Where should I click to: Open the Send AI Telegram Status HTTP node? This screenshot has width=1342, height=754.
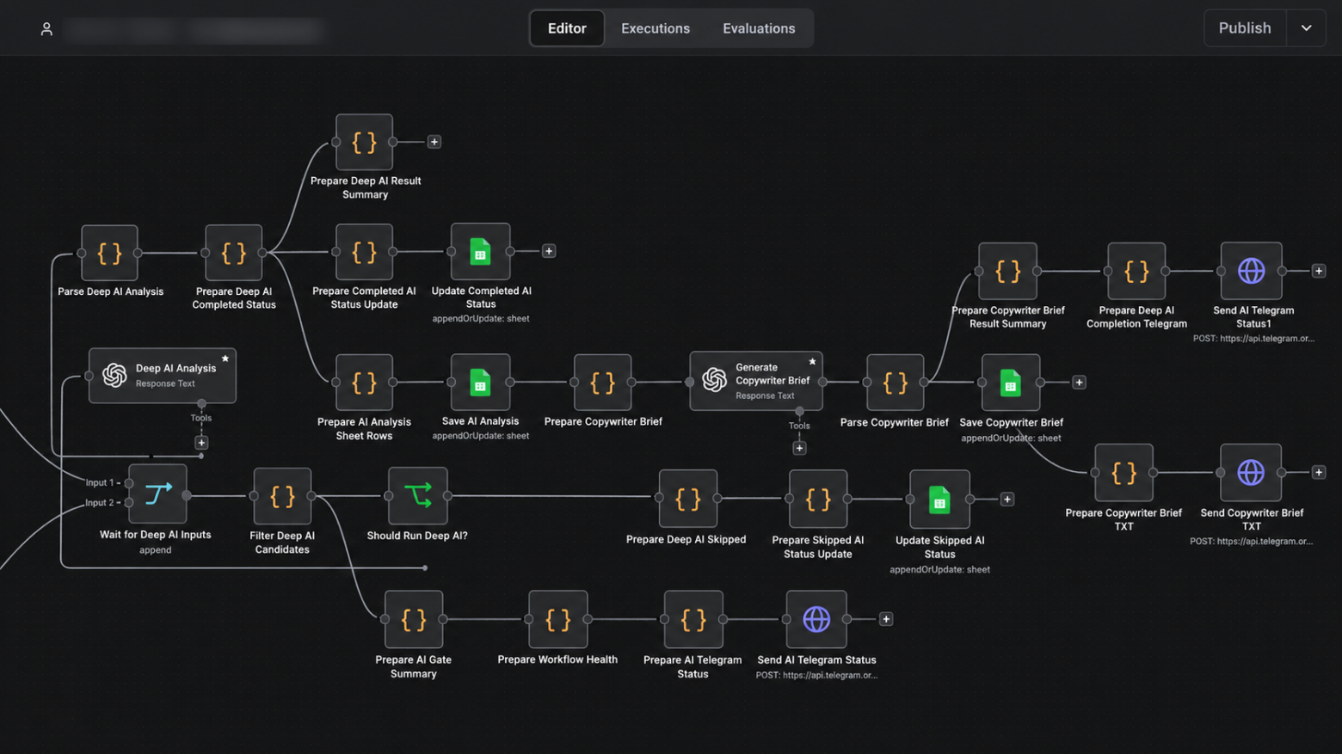click(x=816, y=619)
